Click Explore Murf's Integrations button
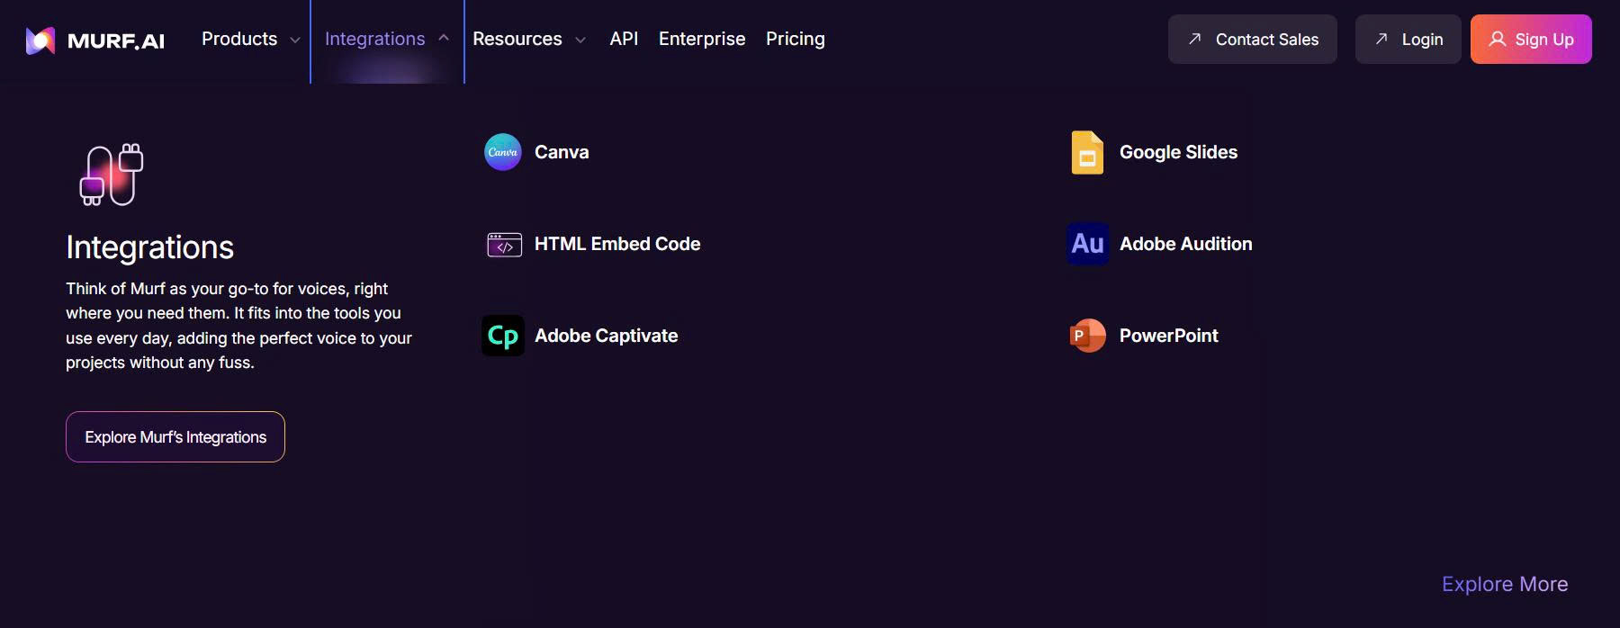This screenshot has height=628, width=1620. pos(175,437)
